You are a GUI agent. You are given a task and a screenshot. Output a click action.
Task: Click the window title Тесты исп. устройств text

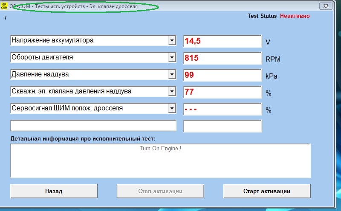(x=60, y=6)
